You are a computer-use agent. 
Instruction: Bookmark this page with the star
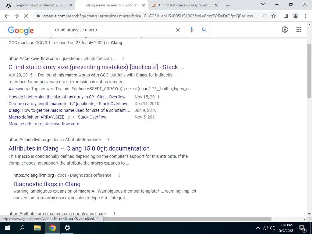(274, 16)
